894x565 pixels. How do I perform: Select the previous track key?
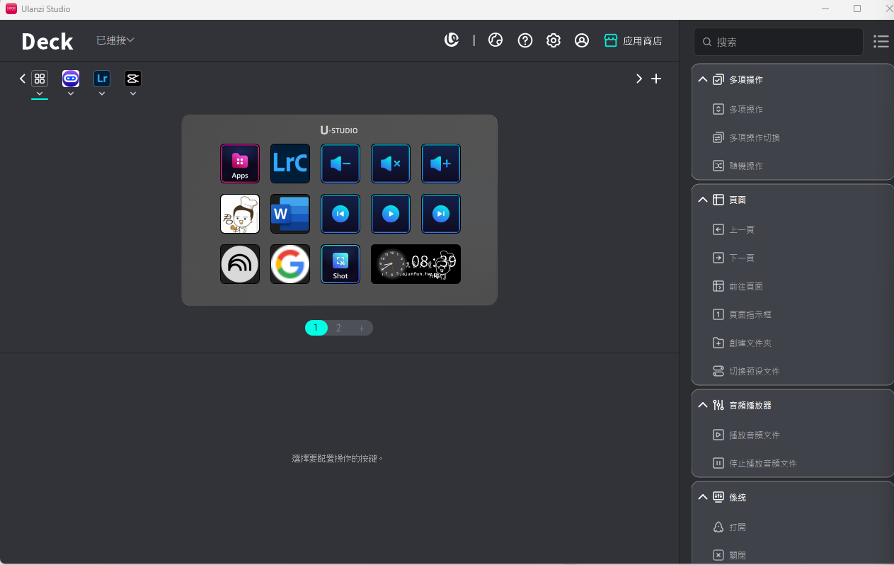click(x=340, y=214)
